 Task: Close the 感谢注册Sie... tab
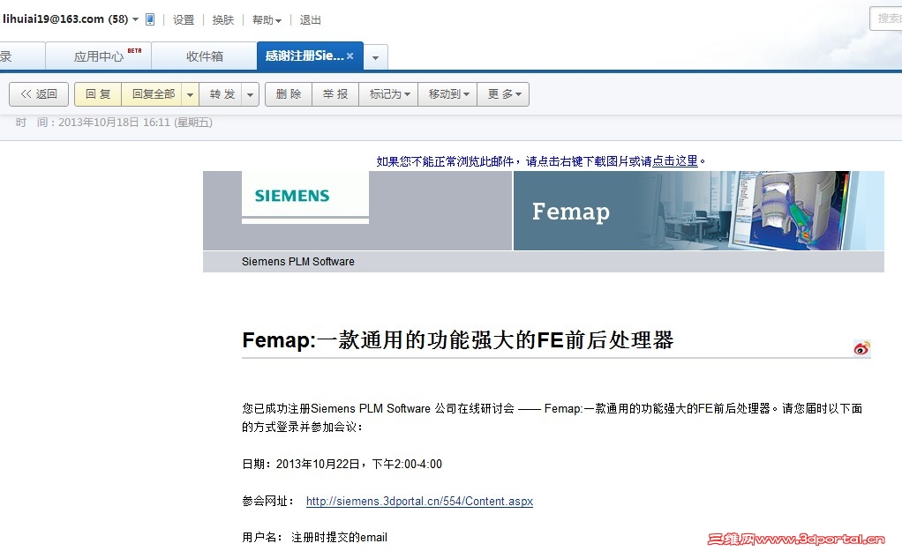pos(350,56)
